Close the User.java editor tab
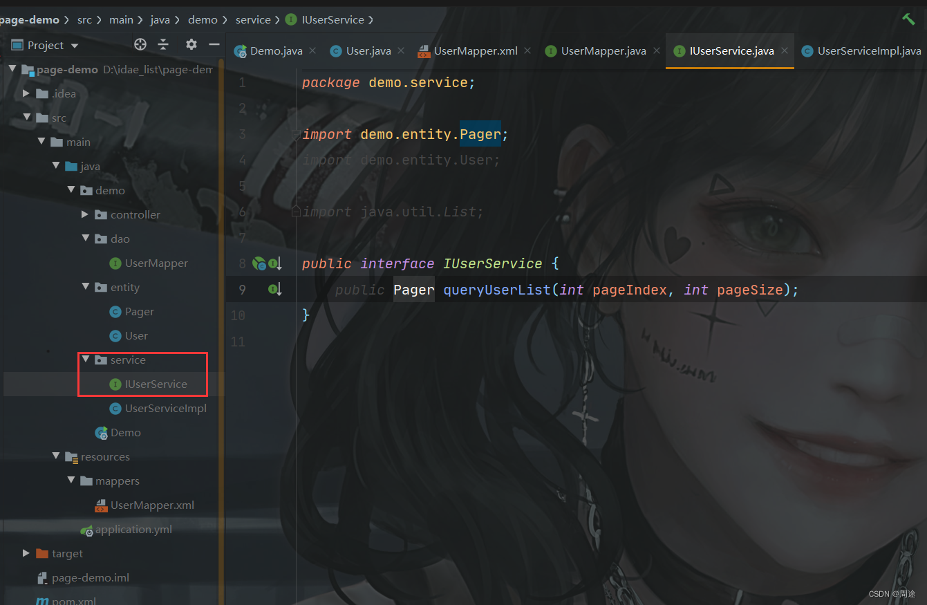Image resolution: width=927 pixels, height=605 pixels. click(x=401, y=50)
